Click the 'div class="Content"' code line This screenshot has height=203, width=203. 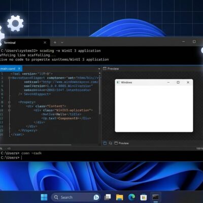[x=46, y=106]
